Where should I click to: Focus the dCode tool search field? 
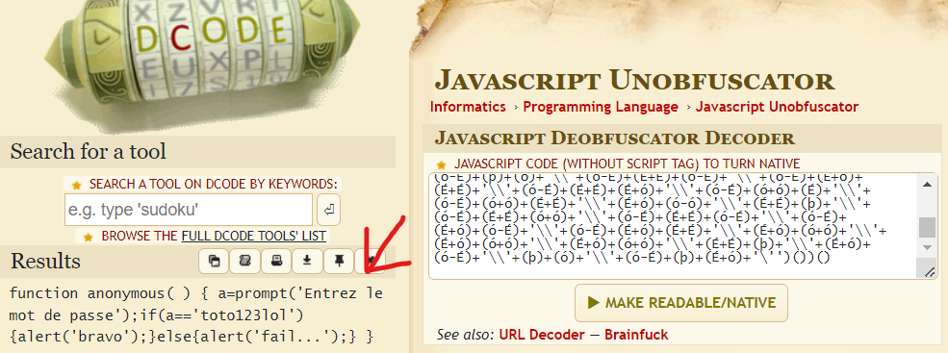tap(189, 211)
